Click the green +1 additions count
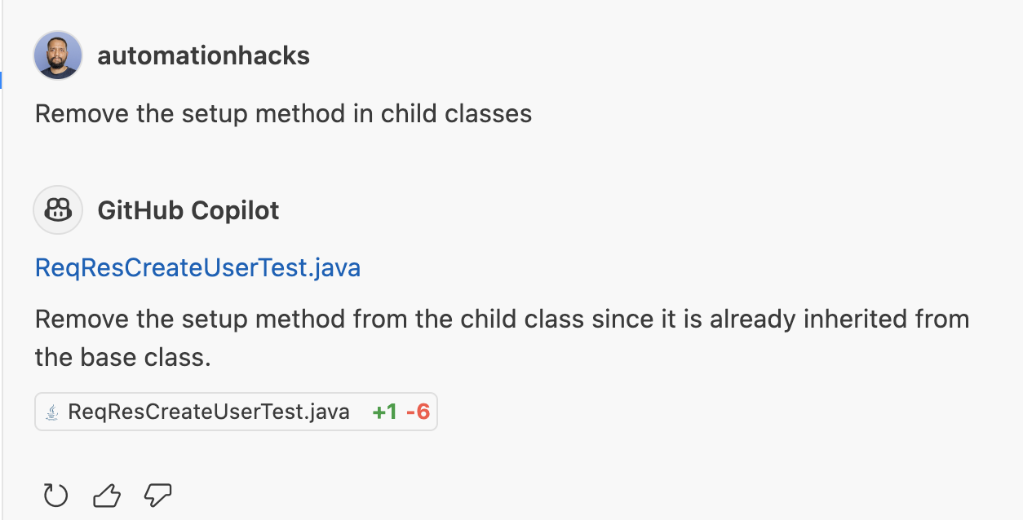Image resolution: width=1023 pixels, height=520 pixels. click(384, 412)
